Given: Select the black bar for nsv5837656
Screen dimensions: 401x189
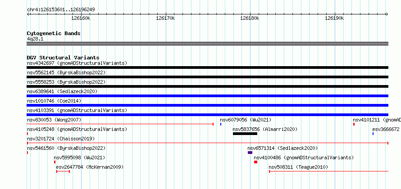Looking at the screenshot, I should click(245, 134).
